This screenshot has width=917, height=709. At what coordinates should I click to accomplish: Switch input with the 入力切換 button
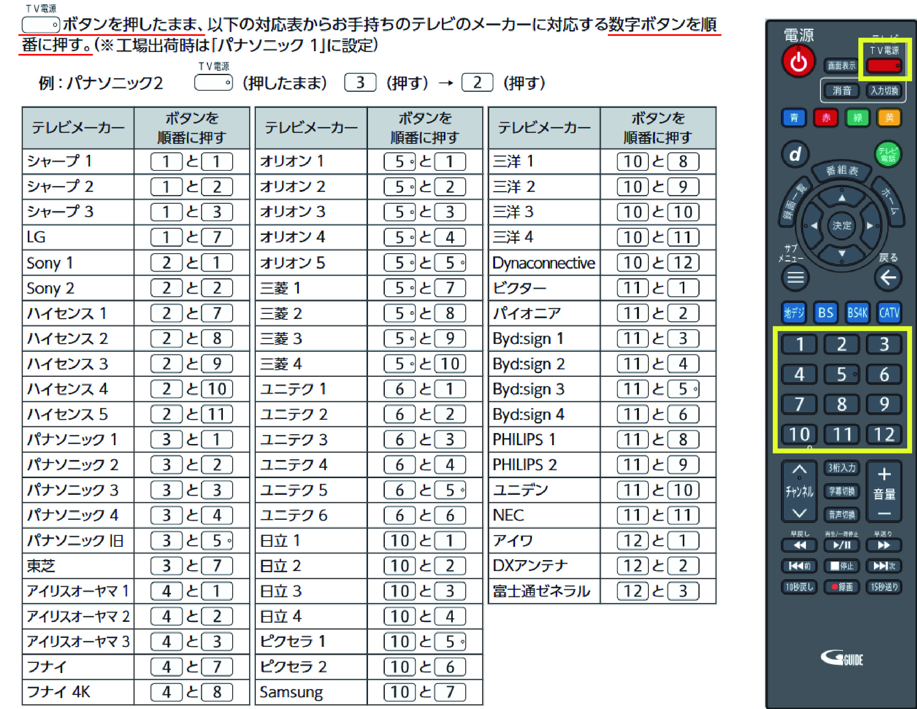click(884, 91)
